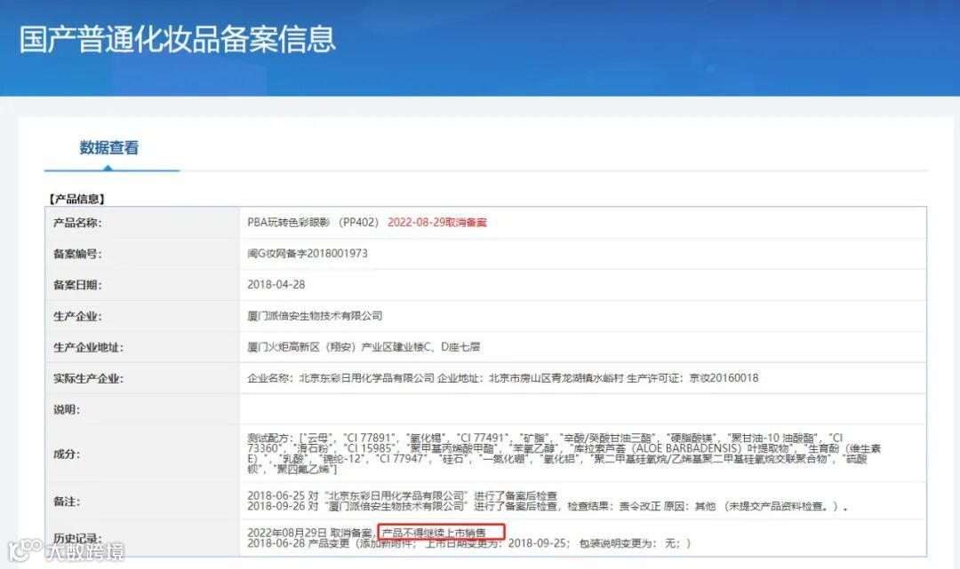Click the 产品名称 label

click(77, 223)
